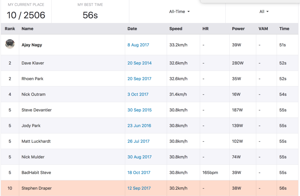Image resolution: width=300 pixels, height=196 pixels.
Task: Open the 3 Oct 2017 date link
Action: 138,94
